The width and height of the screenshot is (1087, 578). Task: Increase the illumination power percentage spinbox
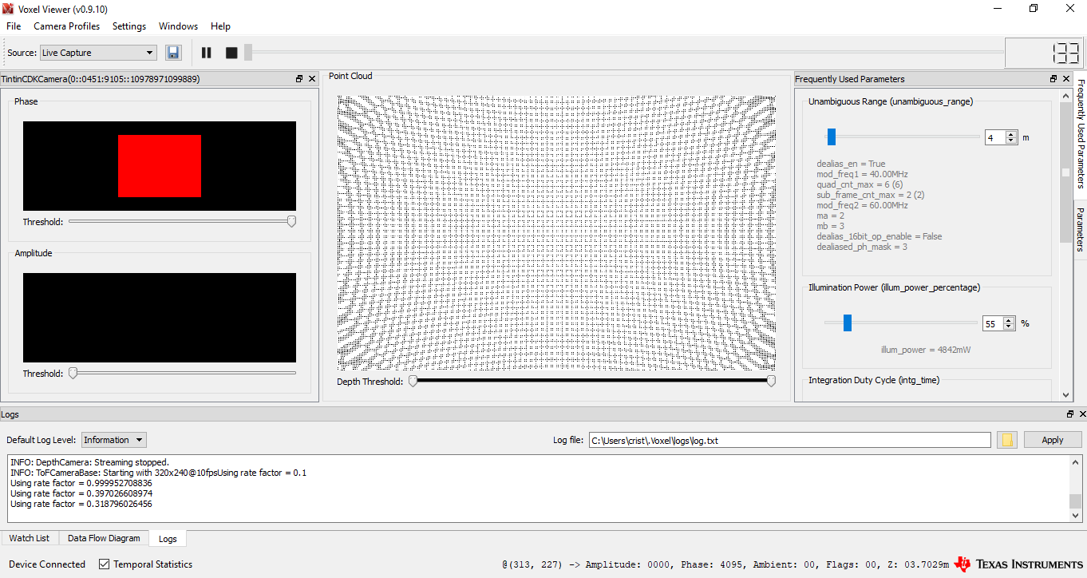[1009, 320]
